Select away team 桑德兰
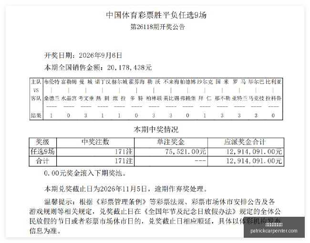This screenshot has width=310, height=243. coord(52,98)
